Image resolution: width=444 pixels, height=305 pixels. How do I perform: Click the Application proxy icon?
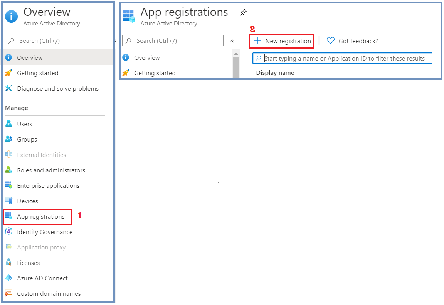click(x=9, y=247)
